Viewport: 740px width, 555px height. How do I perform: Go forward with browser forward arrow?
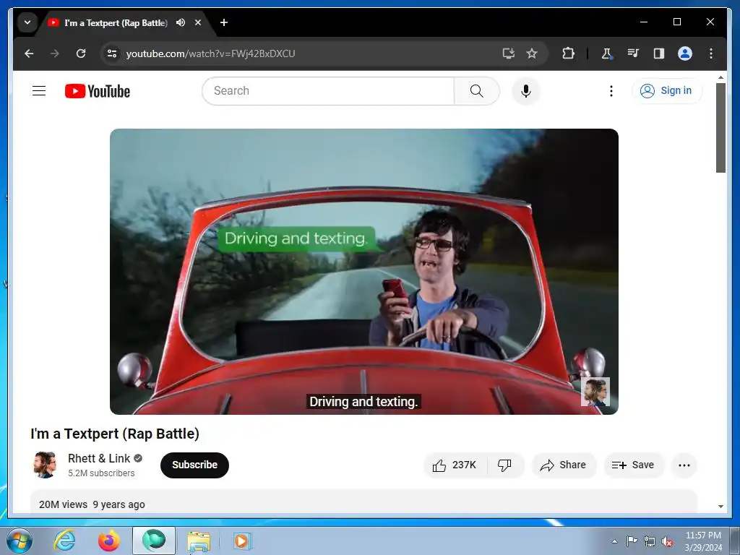pyautogui.click(x=55, y=53)
